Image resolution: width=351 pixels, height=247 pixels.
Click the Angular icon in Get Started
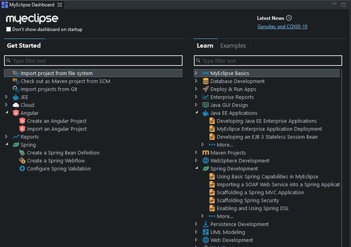tap(16, 113)
